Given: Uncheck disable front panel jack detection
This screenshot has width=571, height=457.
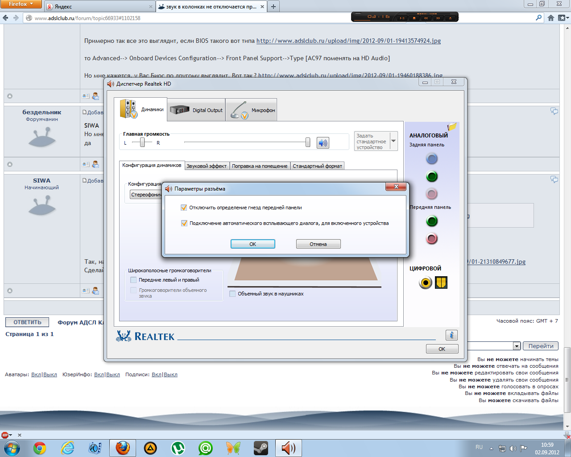Looking at the screenshot, I should click(x=184, y=208).
